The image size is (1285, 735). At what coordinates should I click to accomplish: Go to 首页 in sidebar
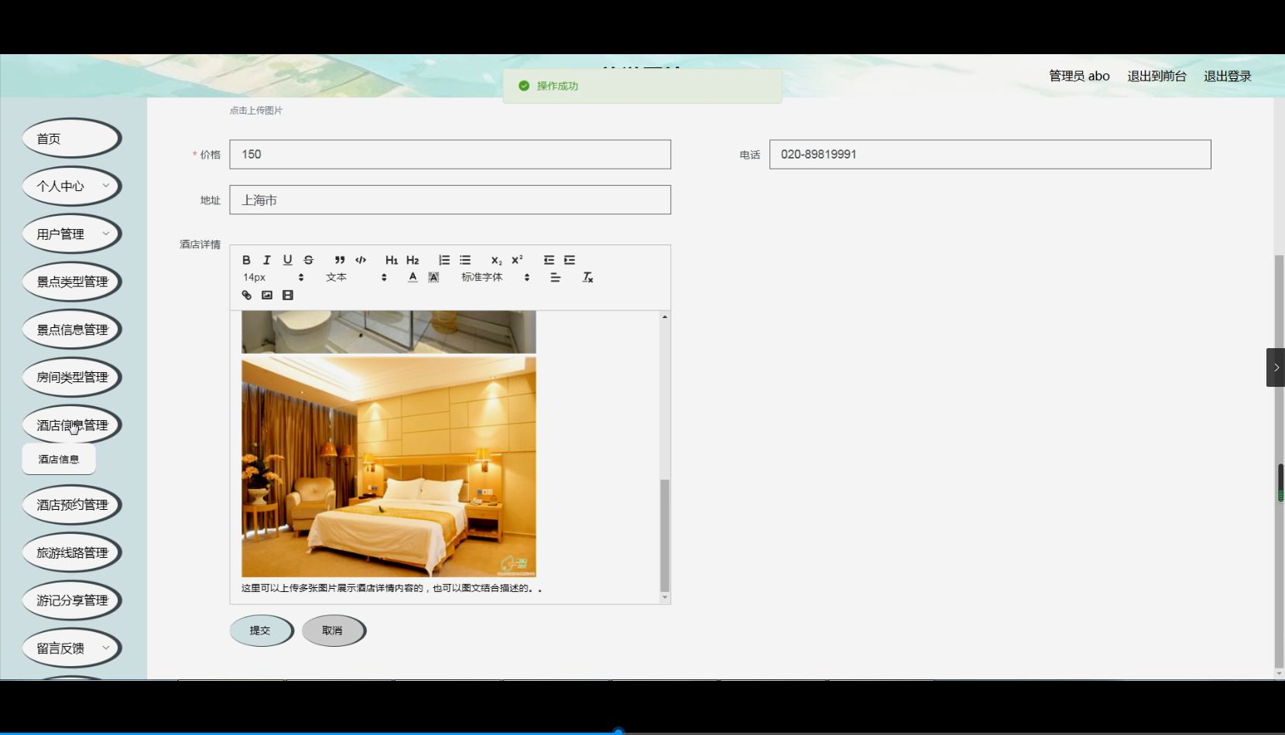72,138
